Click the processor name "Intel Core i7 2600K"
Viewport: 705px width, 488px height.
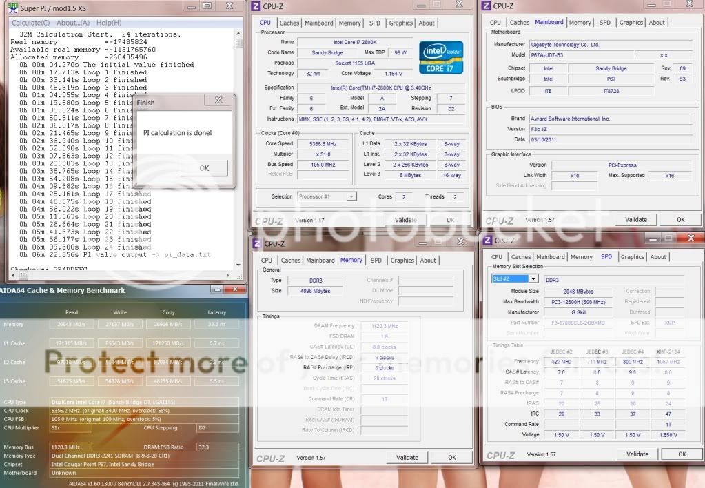(355, 42)
